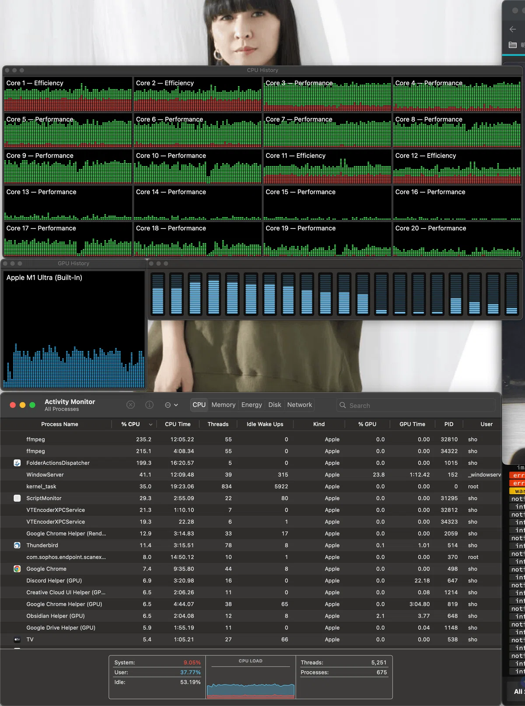The image size is (525, 706).
Task: Click the Core 12 — Efficiency graph
Action: (457, 166)
